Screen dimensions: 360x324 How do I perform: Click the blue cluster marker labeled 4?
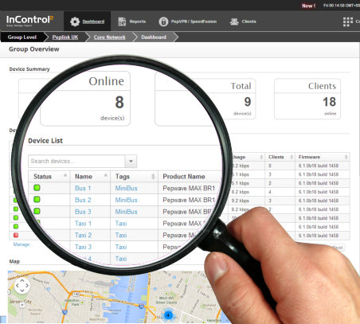(x=168, y=315)
